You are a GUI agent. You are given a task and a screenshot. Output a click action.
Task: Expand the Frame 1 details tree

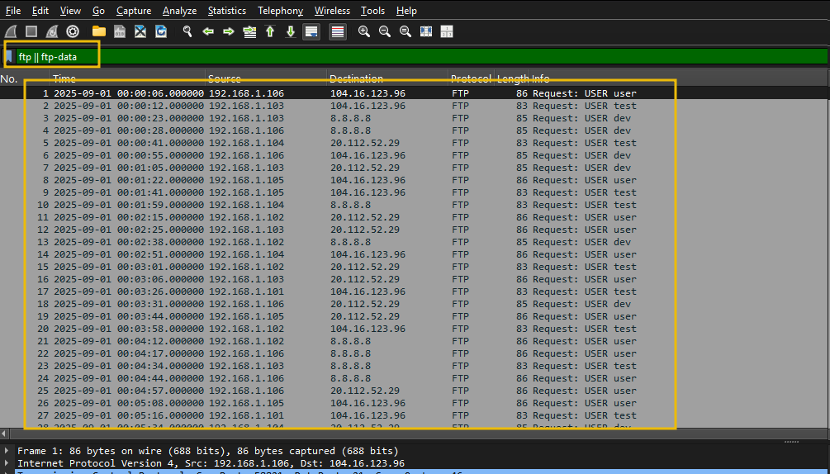tap(8, 451)
